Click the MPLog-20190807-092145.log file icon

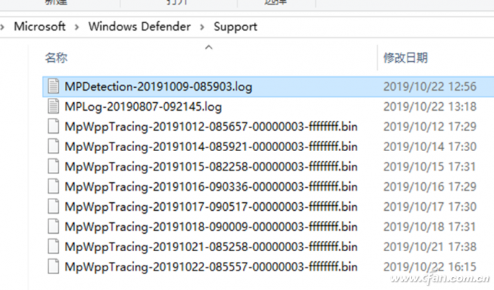pos(53,107)
